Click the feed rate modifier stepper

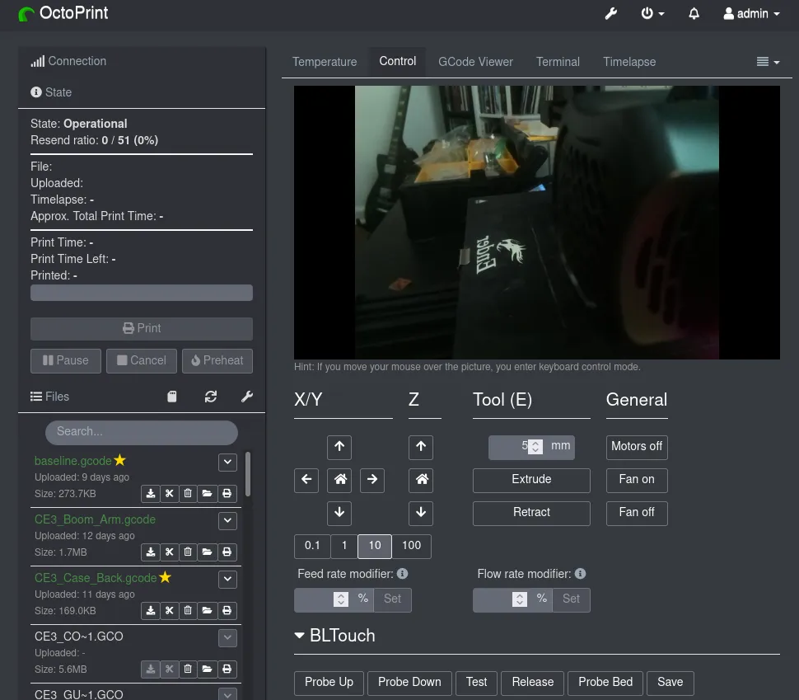pyautogui.click(x=341, y=599)
